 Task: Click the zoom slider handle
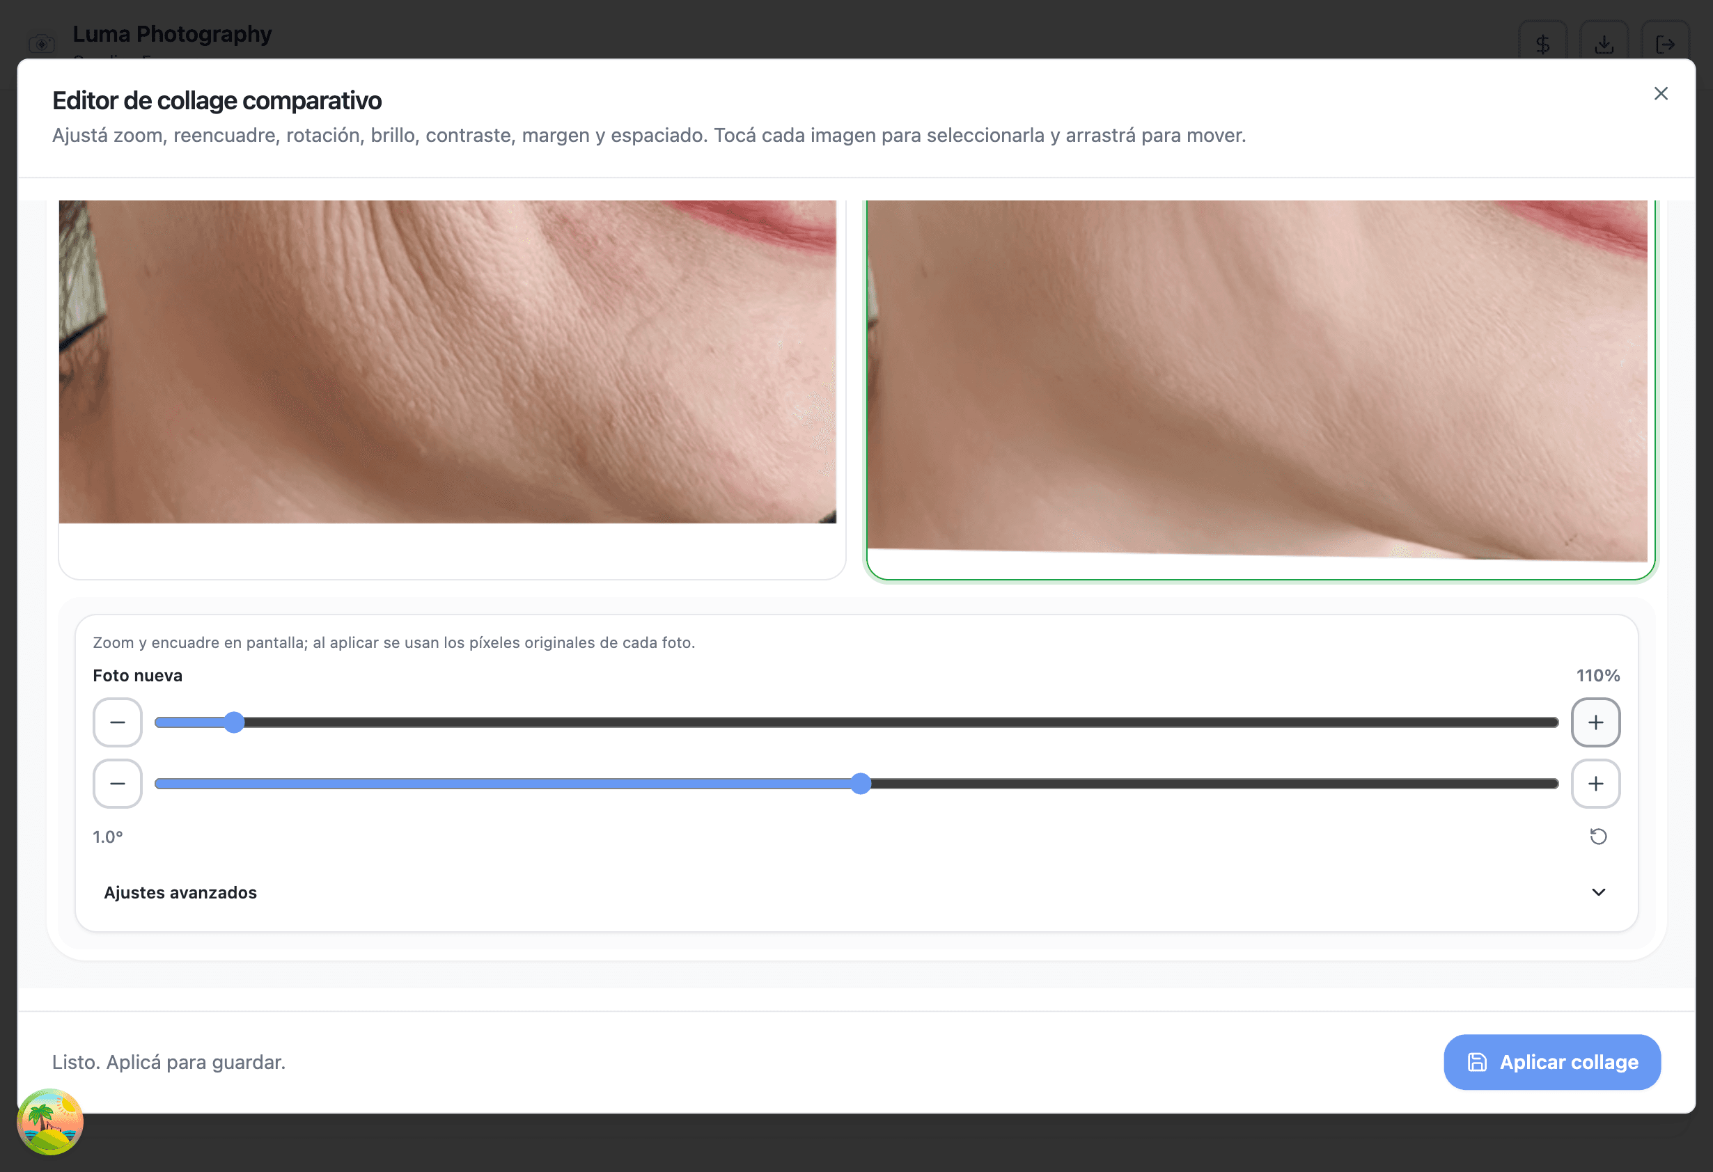point(234,722)
